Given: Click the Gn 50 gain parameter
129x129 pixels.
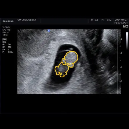Looking at the screenshot, I should (x=6, y=45).
